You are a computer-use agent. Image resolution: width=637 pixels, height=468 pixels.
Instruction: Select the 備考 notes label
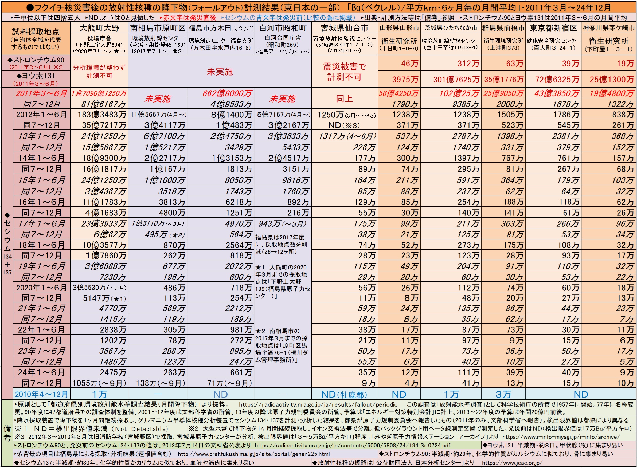click(x=7, y=433)
